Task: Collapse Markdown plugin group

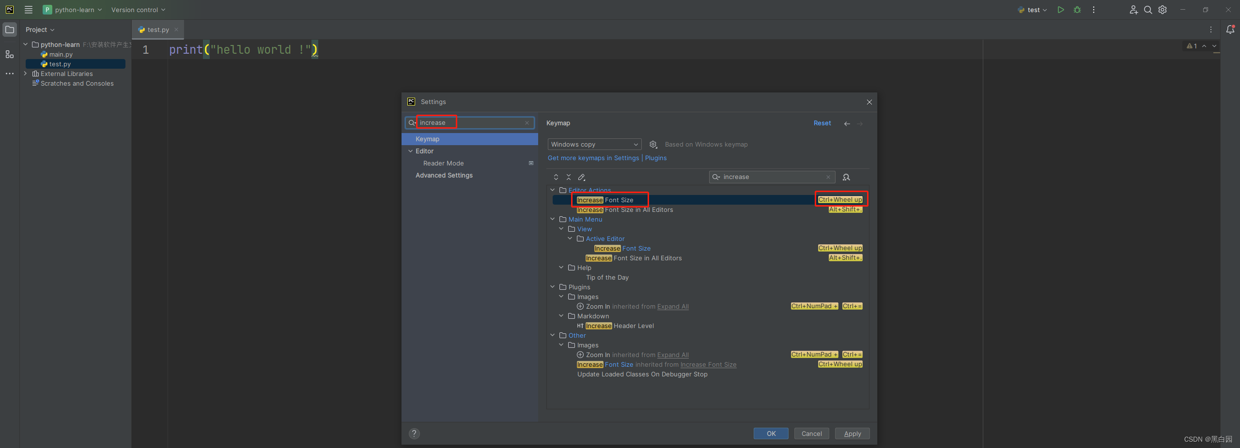Action: tap(561, 316)
